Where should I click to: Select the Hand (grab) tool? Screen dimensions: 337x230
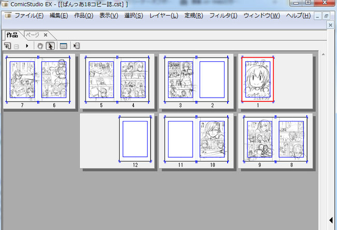click(40, 46)
